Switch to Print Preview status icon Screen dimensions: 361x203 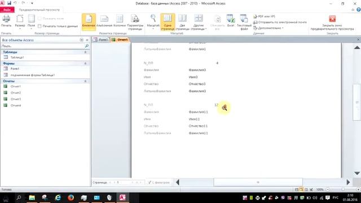pyautogui.click(x=301, y=189)
